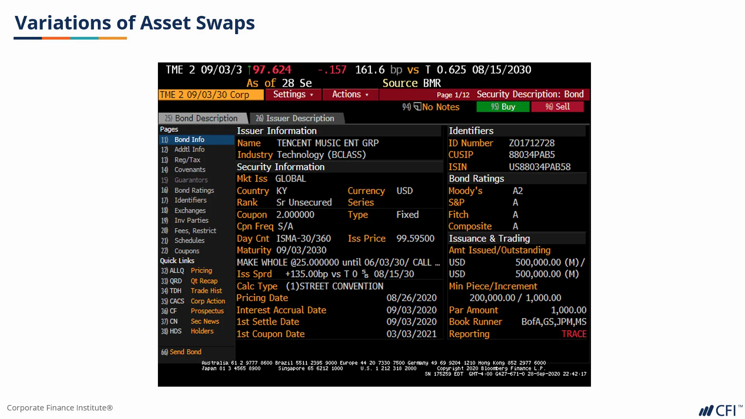
Task: Click the ISIN value US88034PAB58
Action: point(539,167)
